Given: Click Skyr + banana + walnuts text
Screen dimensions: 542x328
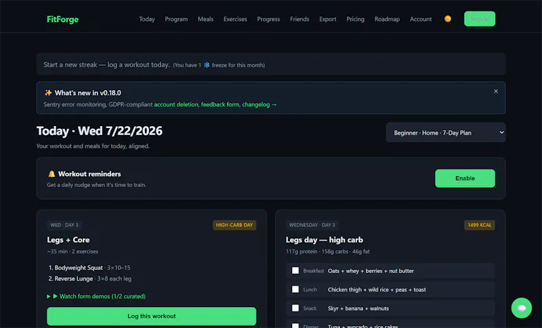Looking at the screenshot, I should click(x=358, y=308).
